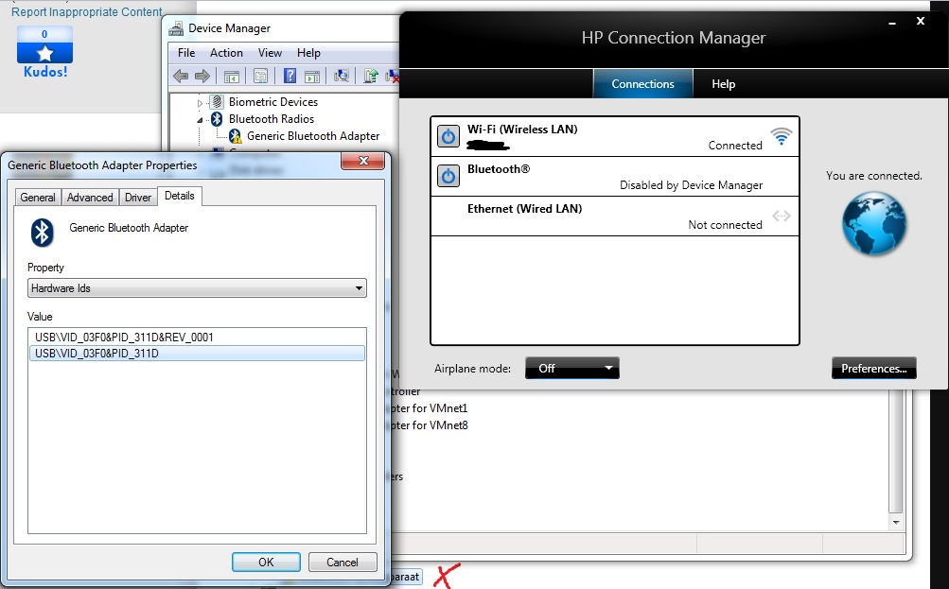Collapse the Bluetooth Radios tree node

[x=201, y=120]
